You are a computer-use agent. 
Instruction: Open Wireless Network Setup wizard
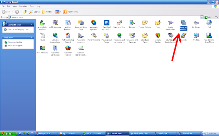pyautogui.click(x=81, y=51)
